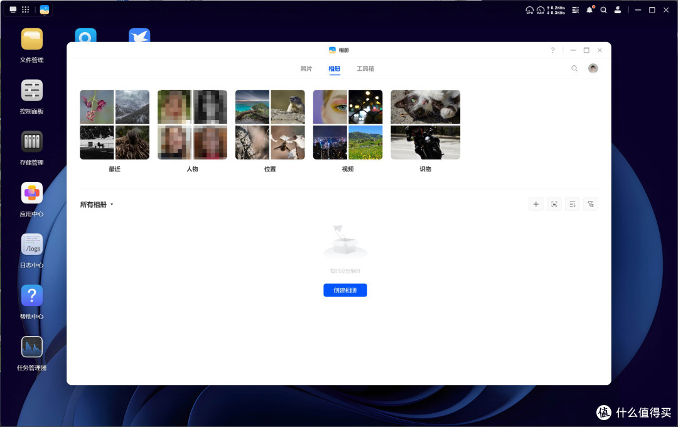The image size is (678, 427).
Task: Open the blue circle desktop icon behind window
Action: click(85, 35)
